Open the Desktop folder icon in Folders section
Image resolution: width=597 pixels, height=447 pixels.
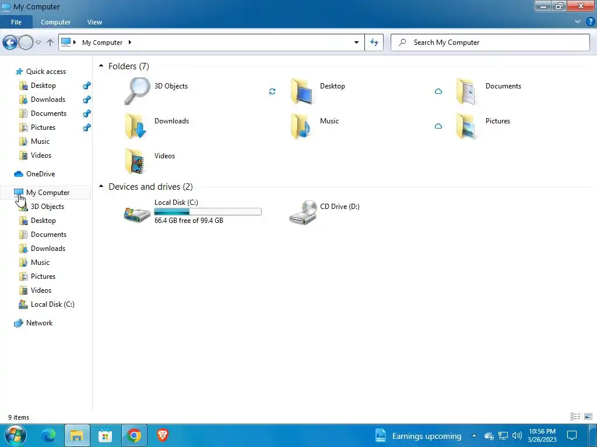[x=302, y=91]
